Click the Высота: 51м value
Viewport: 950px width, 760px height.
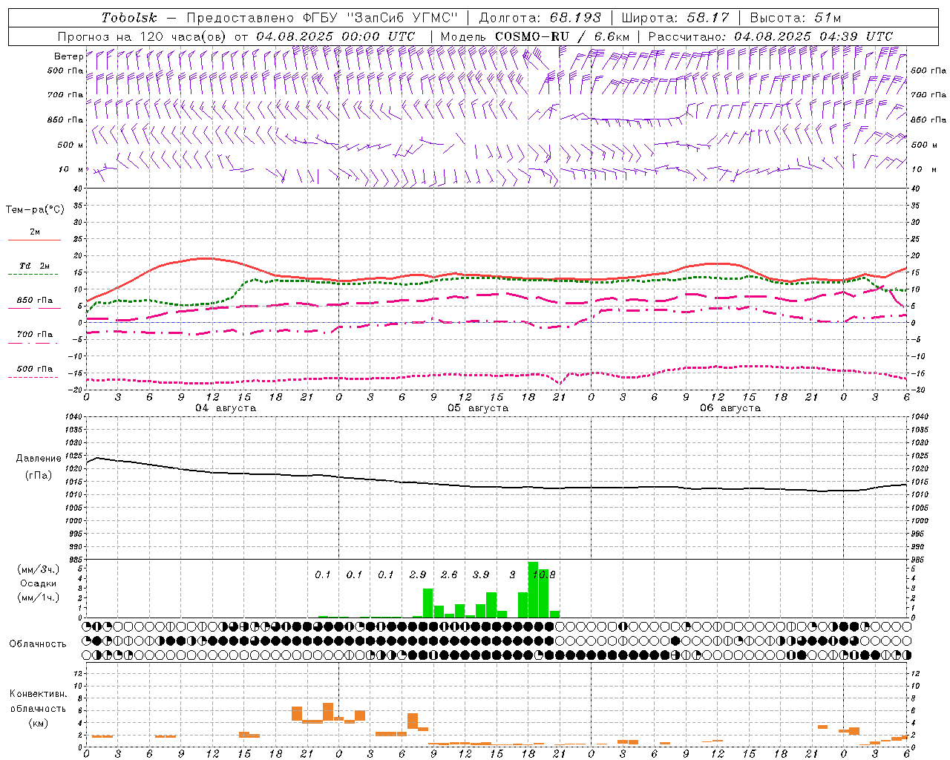(x=796, y=18)
